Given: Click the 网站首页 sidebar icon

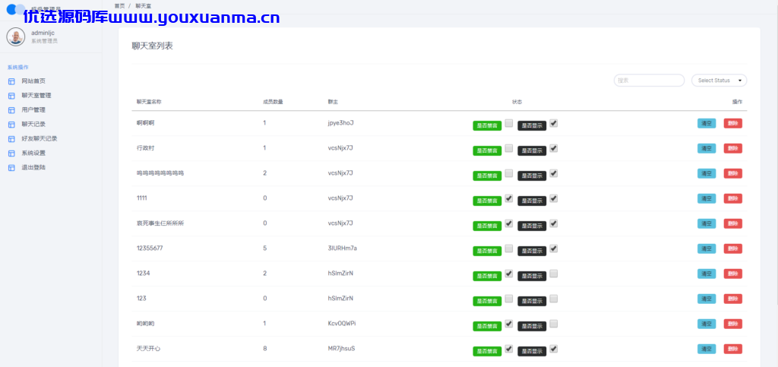Looking at the screenshot, I should (11, 81).
